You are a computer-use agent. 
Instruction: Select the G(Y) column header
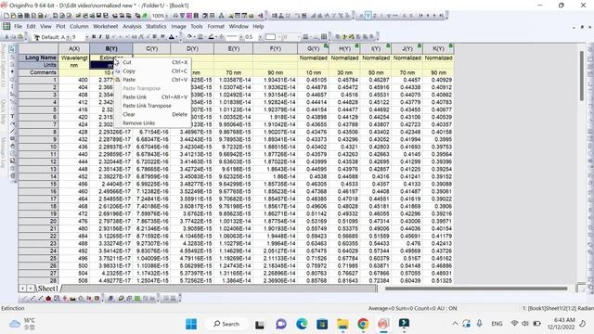tap(313, 49)
